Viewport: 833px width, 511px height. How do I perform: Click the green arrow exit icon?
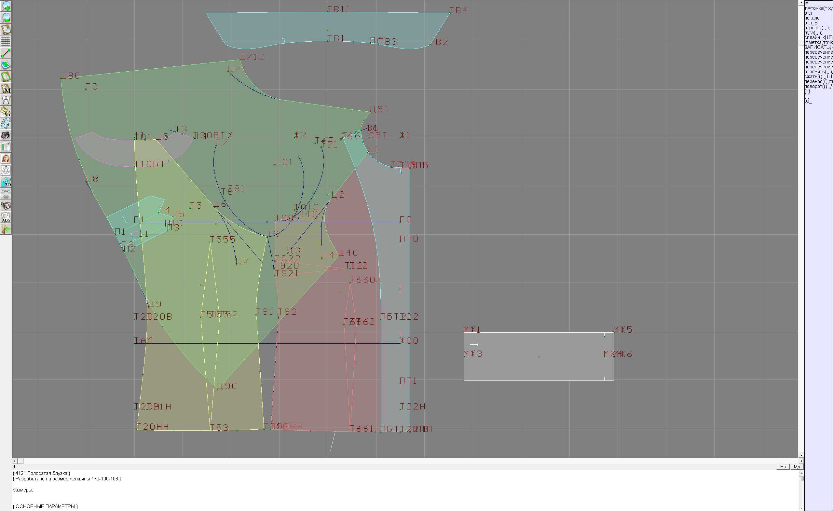point(6,229)
